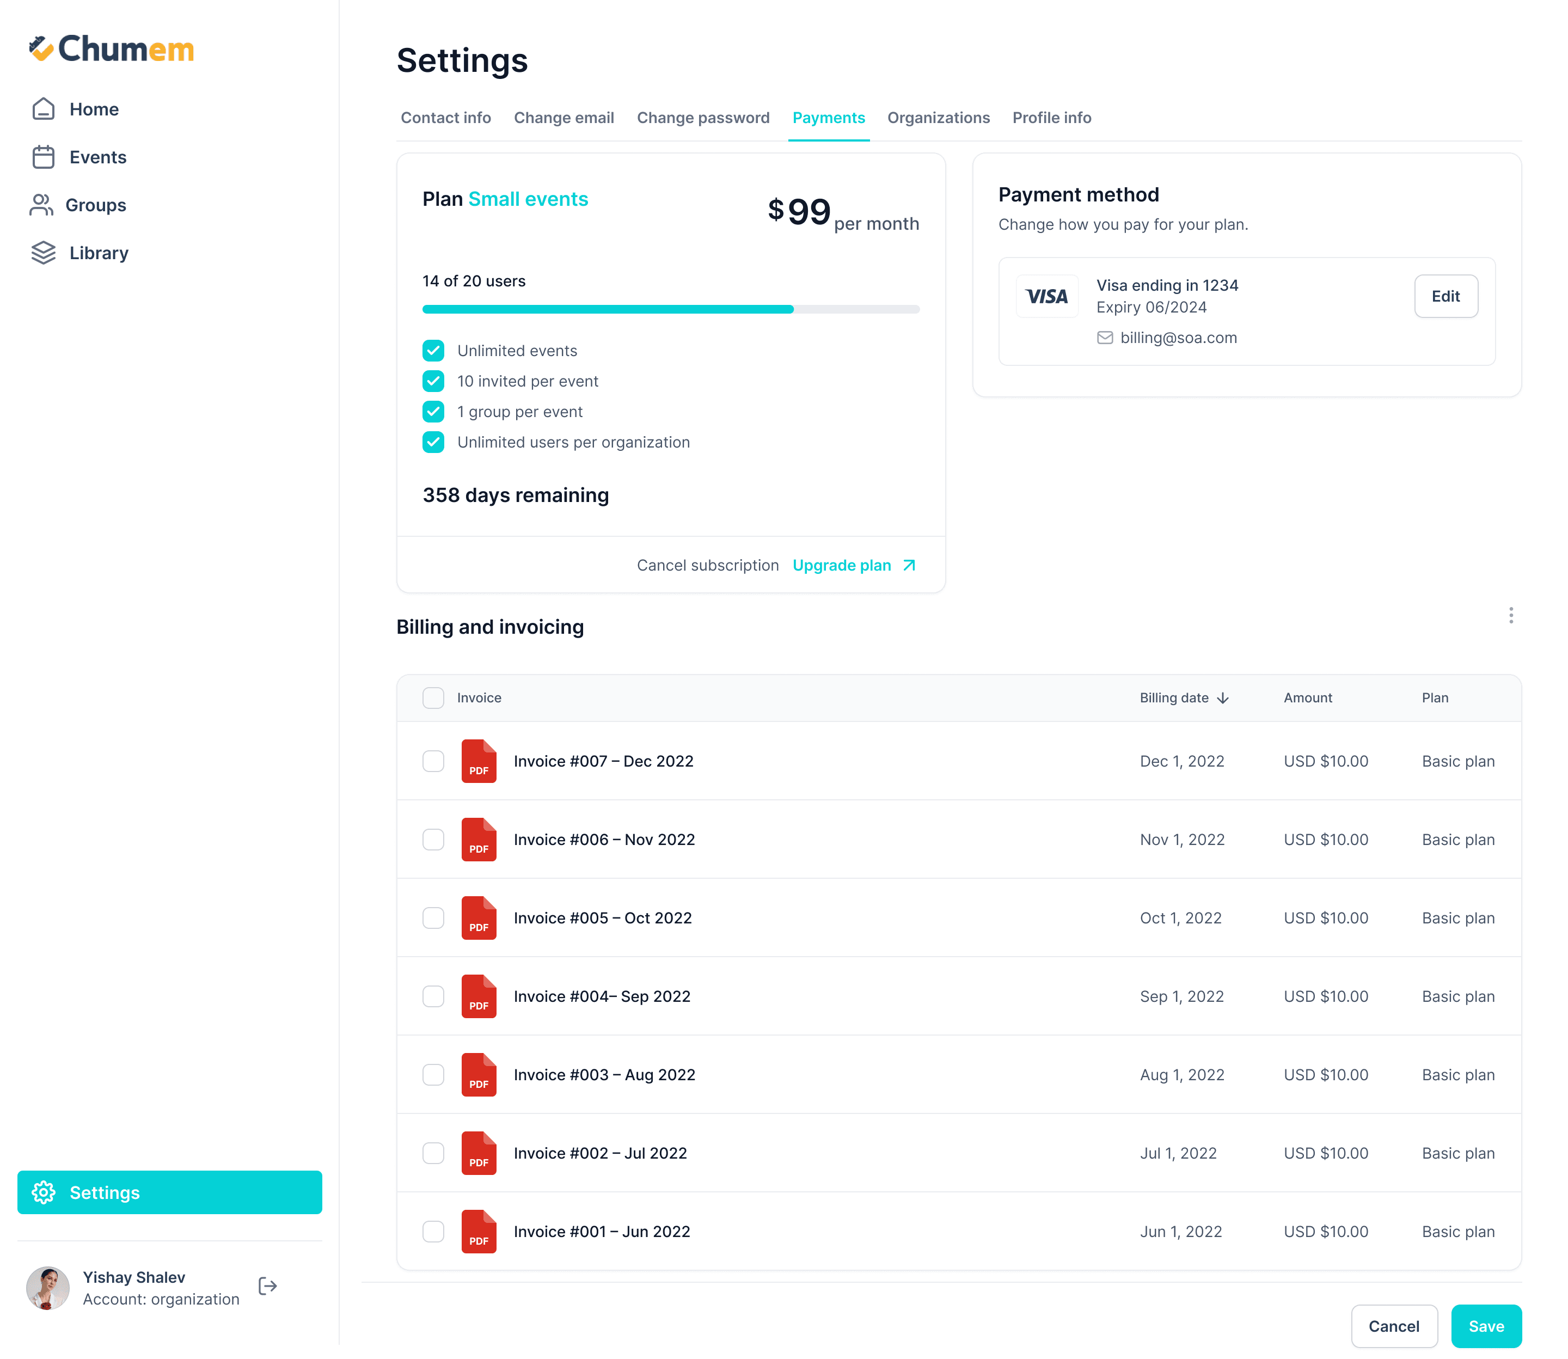Click the Library layers icon

tap(43, 253)
